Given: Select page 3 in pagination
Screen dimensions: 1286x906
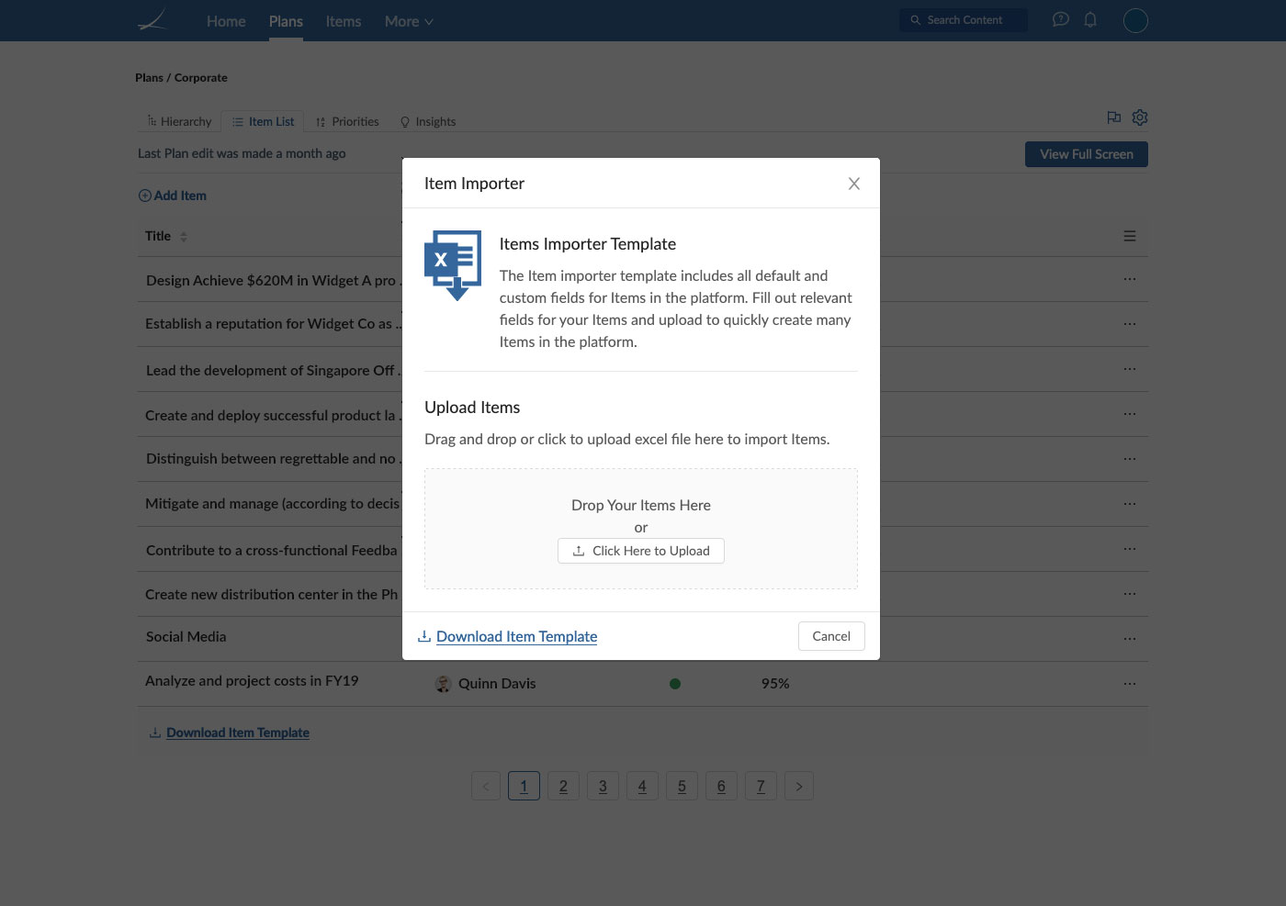Looking at the screenshot, I should [603, 786].
